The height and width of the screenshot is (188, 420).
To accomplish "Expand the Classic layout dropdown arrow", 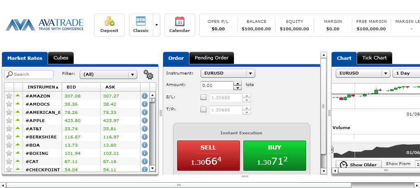I will coord(157,25).
